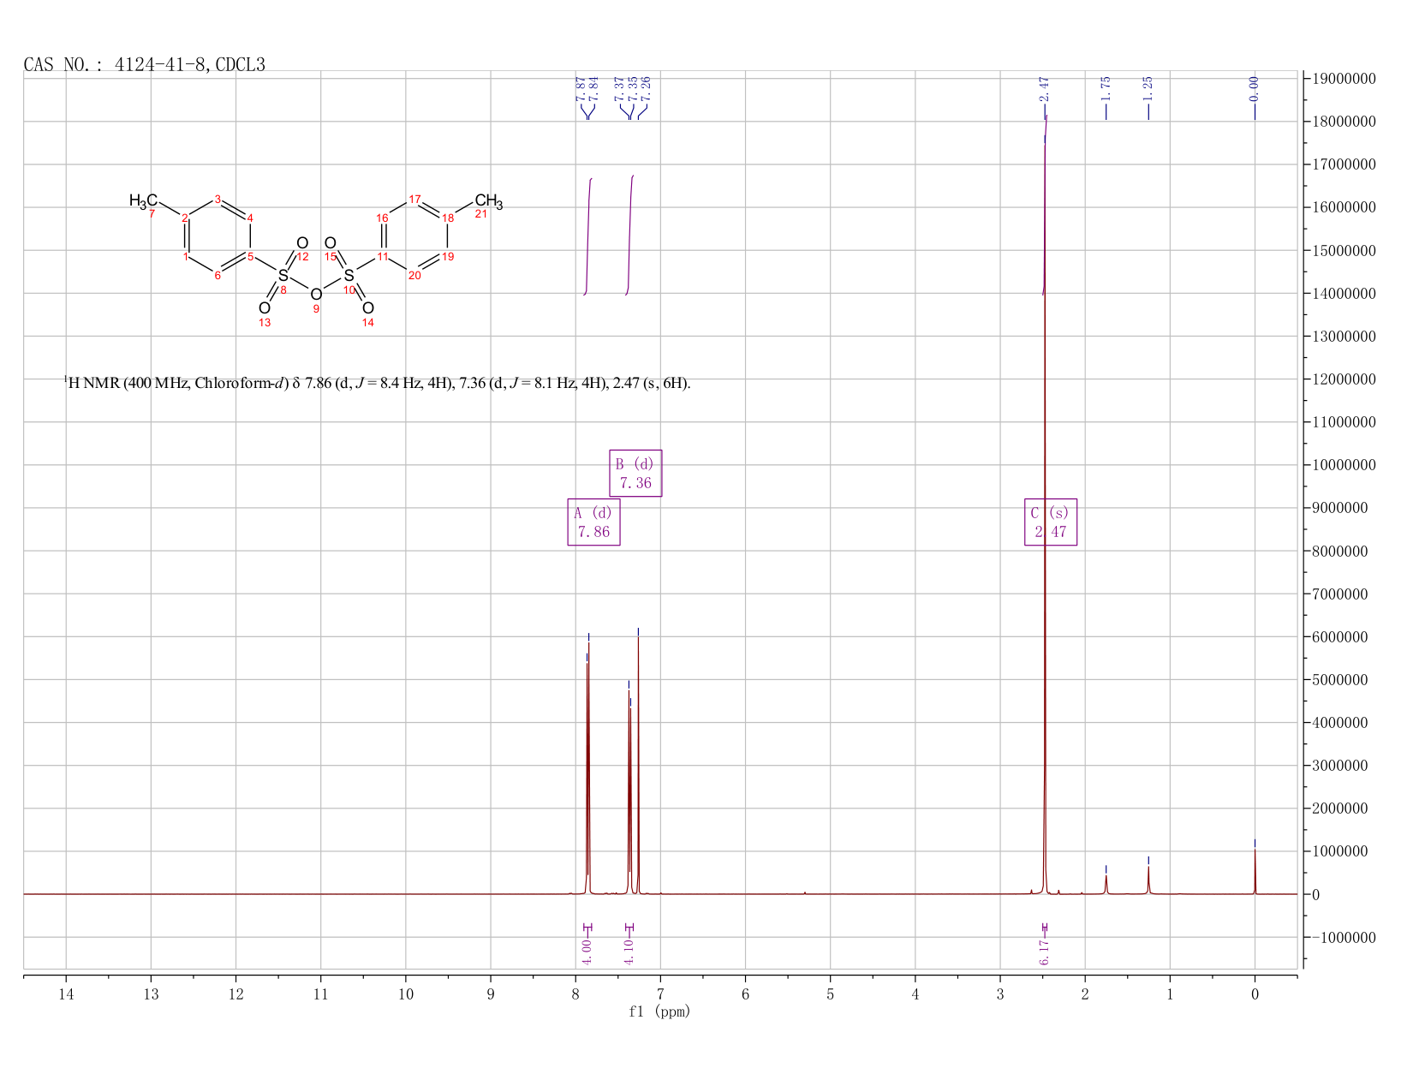Select the multiplet box B (d) 7.36
The height and width of the screenshot is (1092, 1413).
635,473
